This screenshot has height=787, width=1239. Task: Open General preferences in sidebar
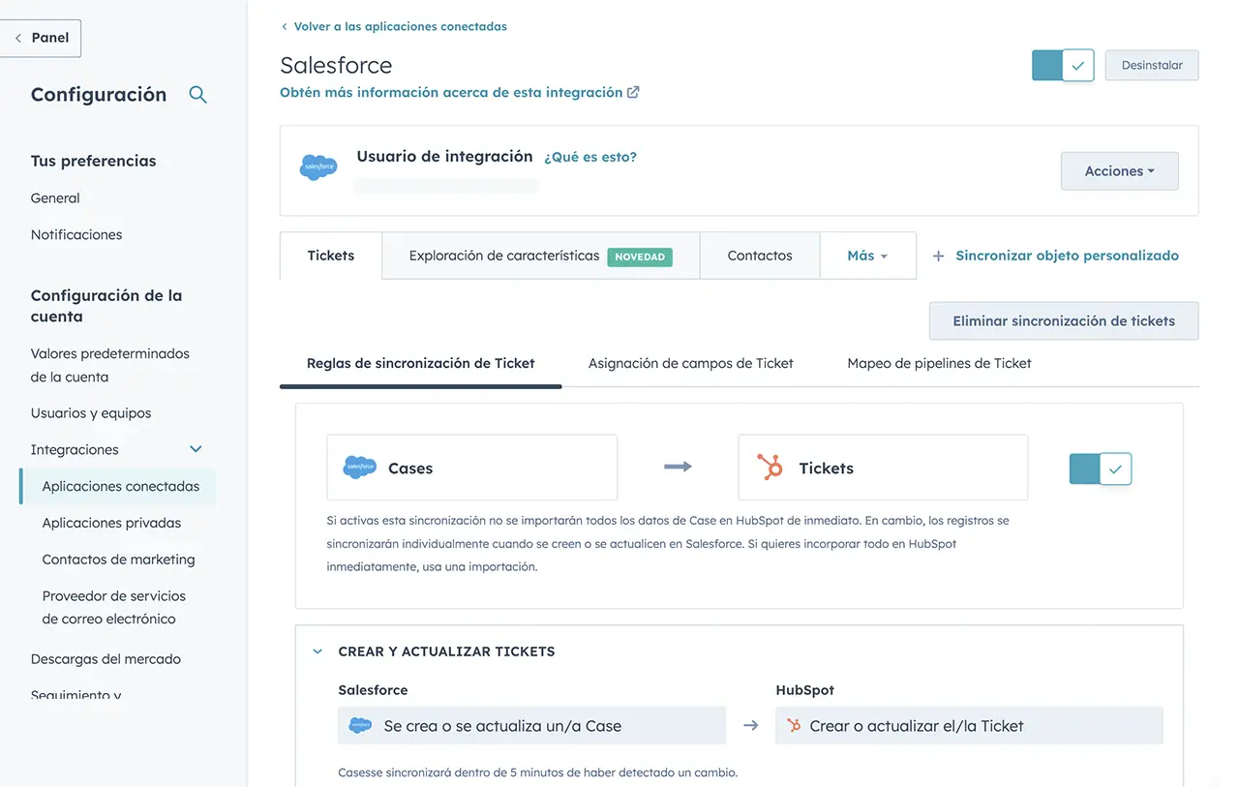click(x=55, y=197)
